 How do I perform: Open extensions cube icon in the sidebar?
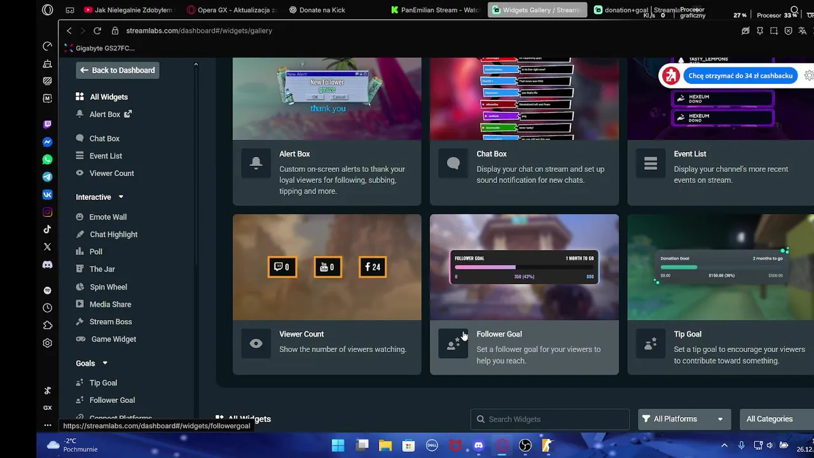[x=48, y=325]
